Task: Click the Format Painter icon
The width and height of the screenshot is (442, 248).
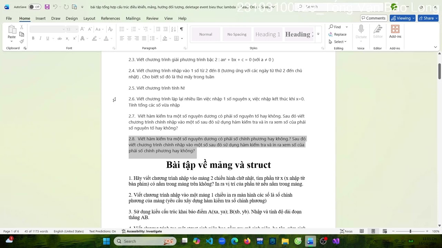Action: pyautogui.click(x=22, y=41)
